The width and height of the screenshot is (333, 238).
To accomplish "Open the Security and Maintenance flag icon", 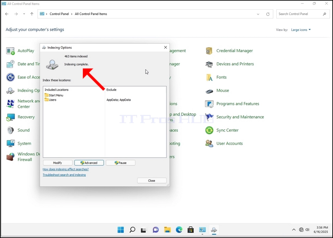I will 209,117.
